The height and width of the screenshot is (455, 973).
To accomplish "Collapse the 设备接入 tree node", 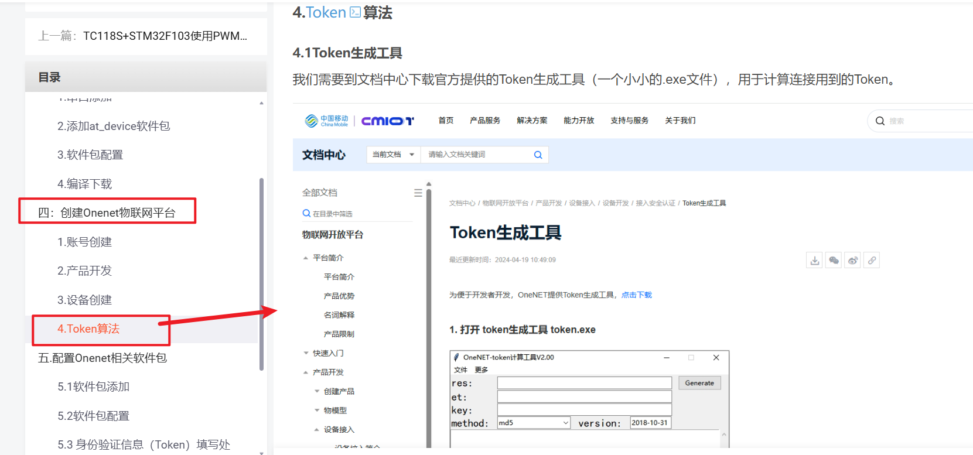I will click(317, 430).
